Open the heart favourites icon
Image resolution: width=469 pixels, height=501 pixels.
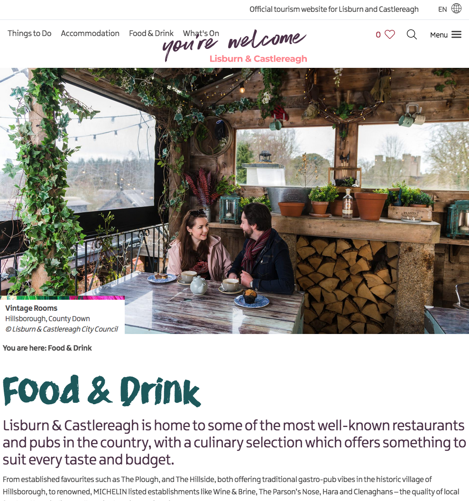point(389,34)
